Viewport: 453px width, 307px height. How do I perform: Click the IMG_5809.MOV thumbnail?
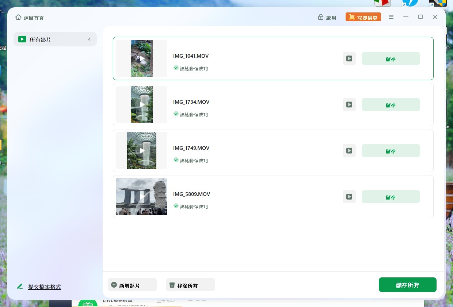point(142,197)
